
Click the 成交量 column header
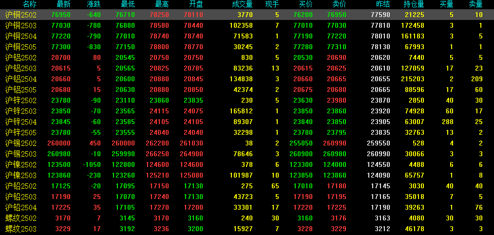[242, 4]
